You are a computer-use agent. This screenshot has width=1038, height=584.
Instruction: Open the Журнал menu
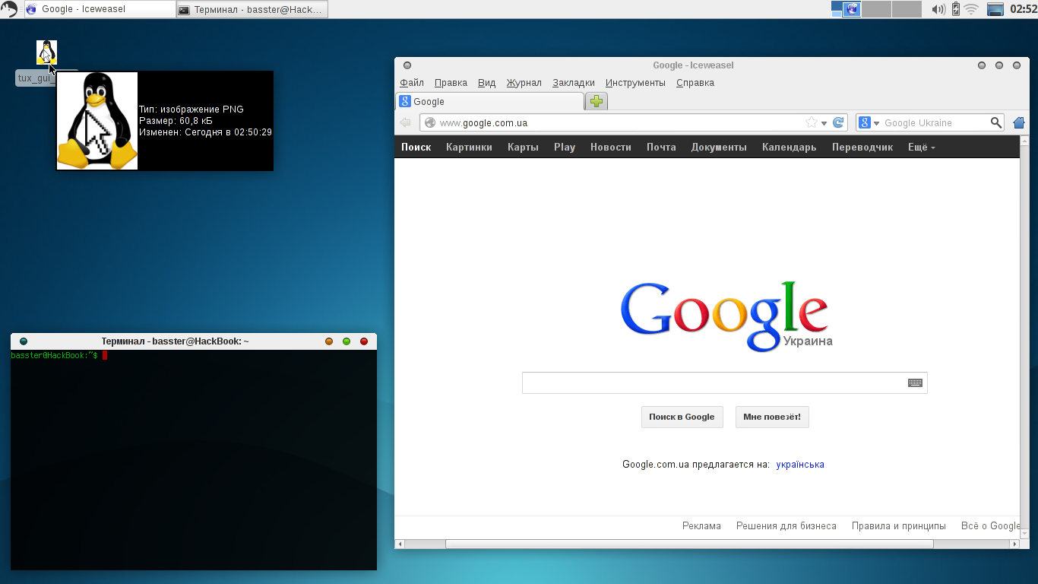[x=524, y=83]
